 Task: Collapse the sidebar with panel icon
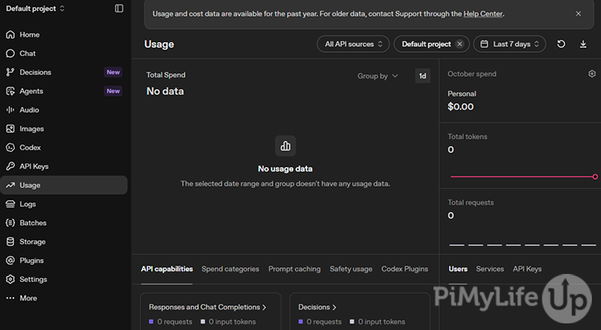[119, 8]
